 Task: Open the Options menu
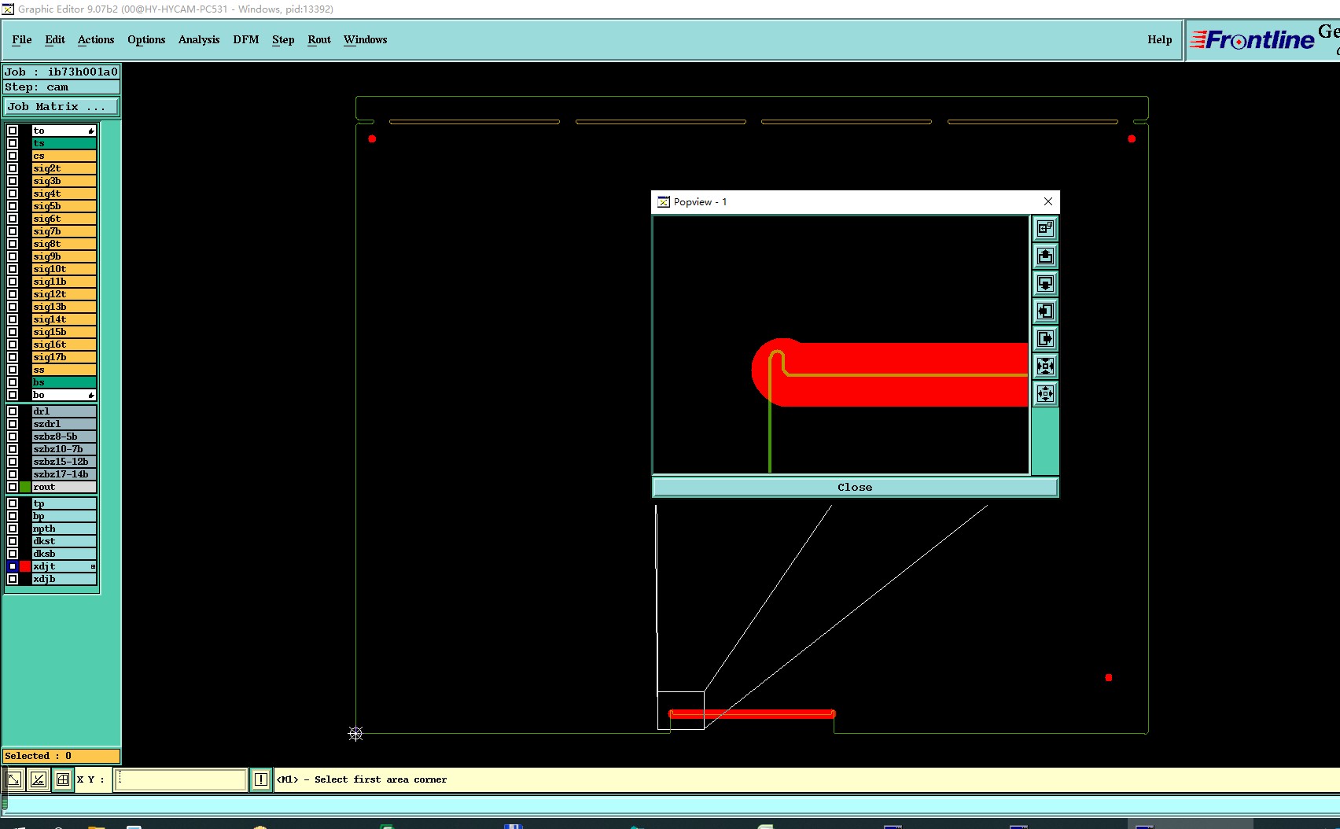coord(146,39)
